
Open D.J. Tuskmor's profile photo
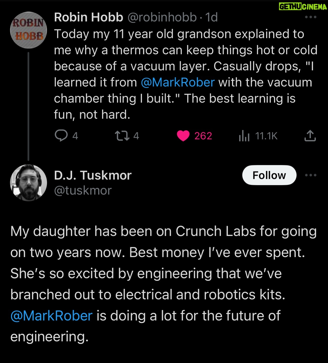tap(28, 183)
